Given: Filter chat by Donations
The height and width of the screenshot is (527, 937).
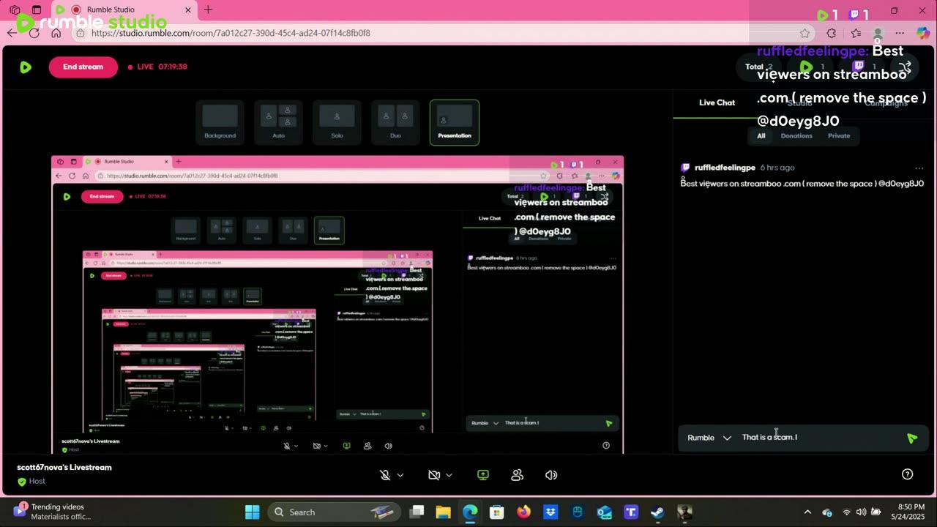Looking at the screenshot, I should click(796, 135).
